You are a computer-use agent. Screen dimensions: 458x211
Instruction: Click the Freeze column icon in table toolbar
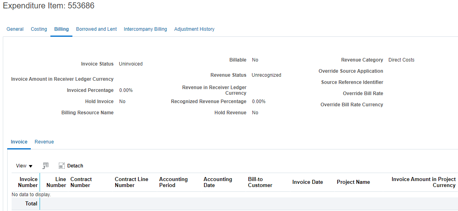[x=46, y=166]
